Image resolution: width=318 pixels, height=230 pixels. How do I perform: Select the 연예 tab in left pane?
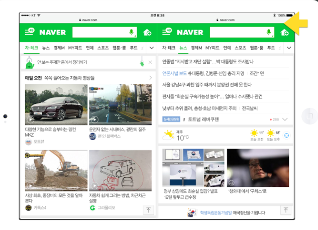click(89, 48)
